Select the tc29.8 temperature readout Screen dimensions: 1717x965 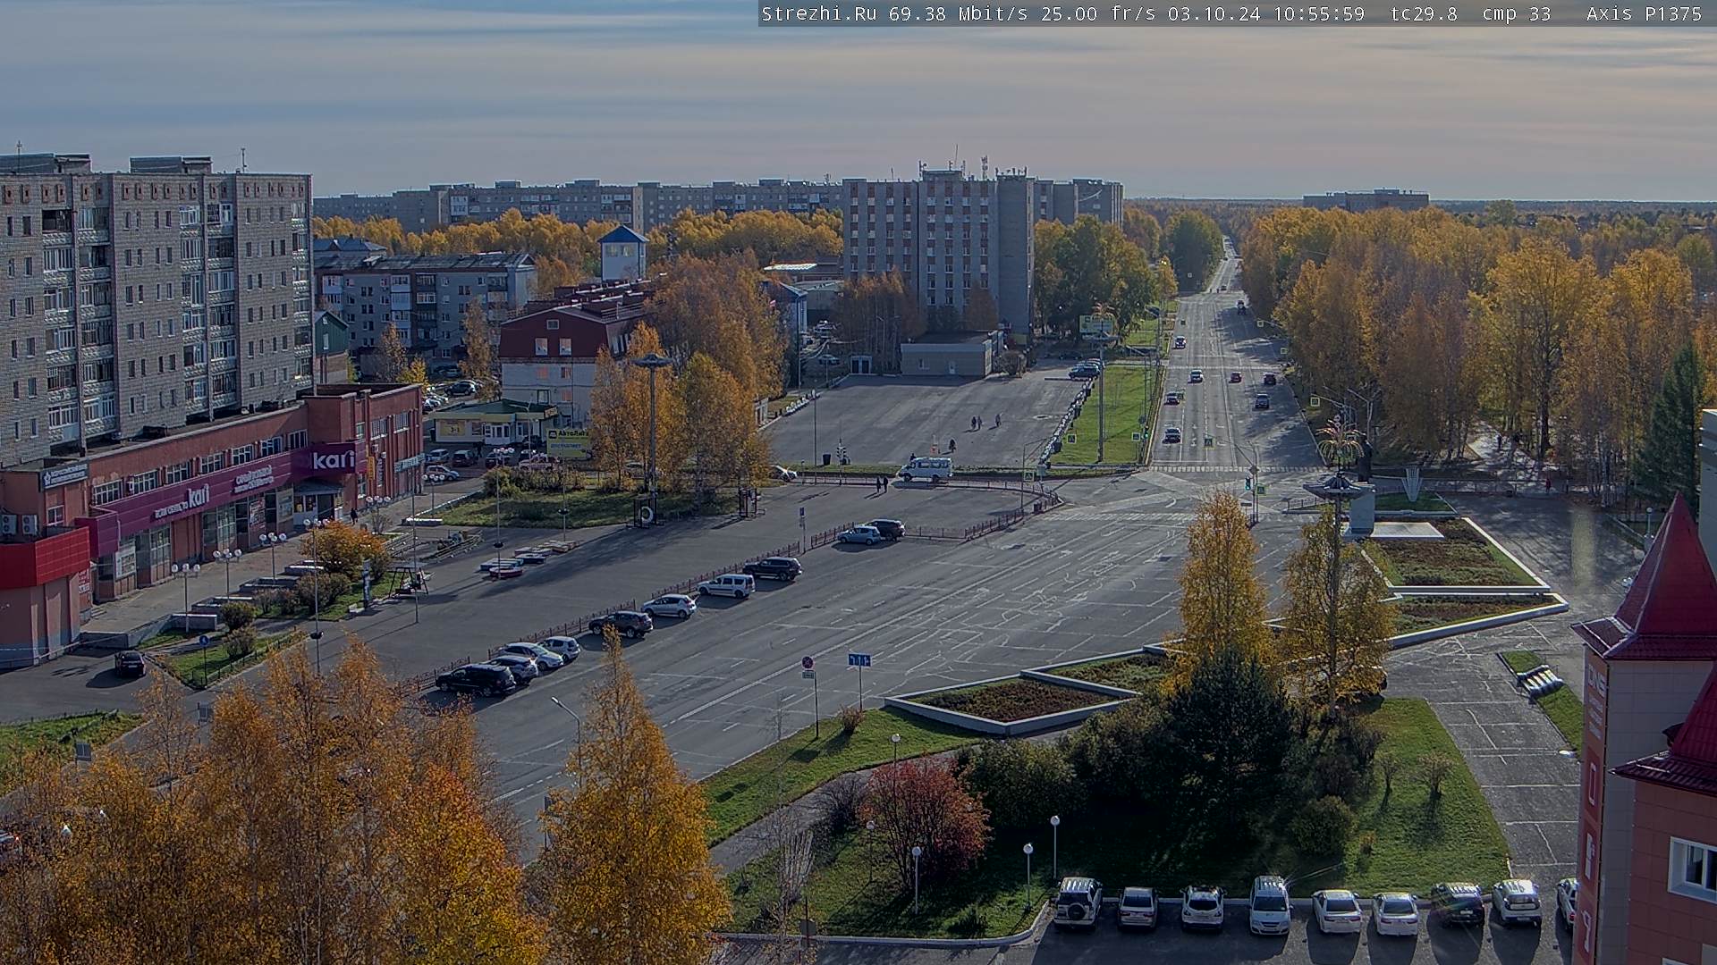[1424, 13]
